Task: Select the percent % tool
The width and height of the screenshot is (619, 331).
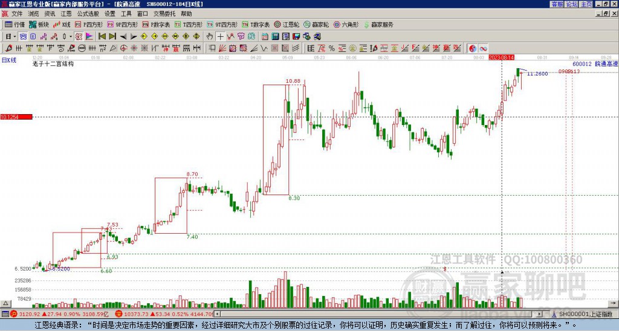Action: coord(332,48)
